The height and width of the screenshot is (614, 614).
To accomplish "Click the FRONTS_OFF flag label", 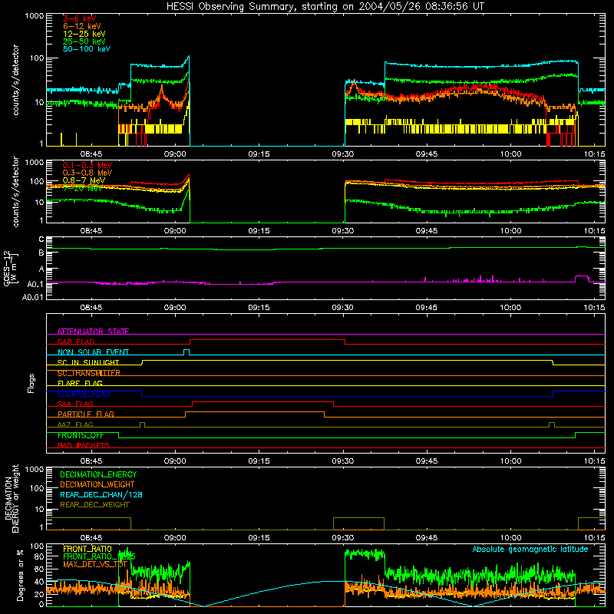I will click(81, 435).
